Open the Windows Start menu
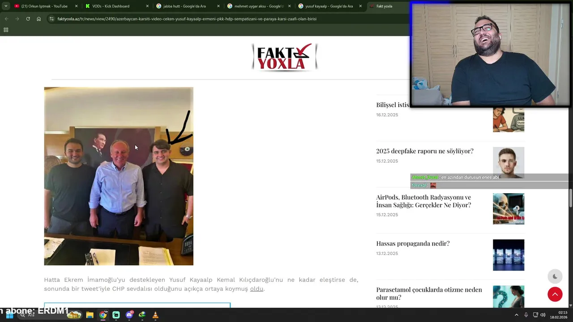The height and width of the screenshot is (322, 573). point(9,315)
